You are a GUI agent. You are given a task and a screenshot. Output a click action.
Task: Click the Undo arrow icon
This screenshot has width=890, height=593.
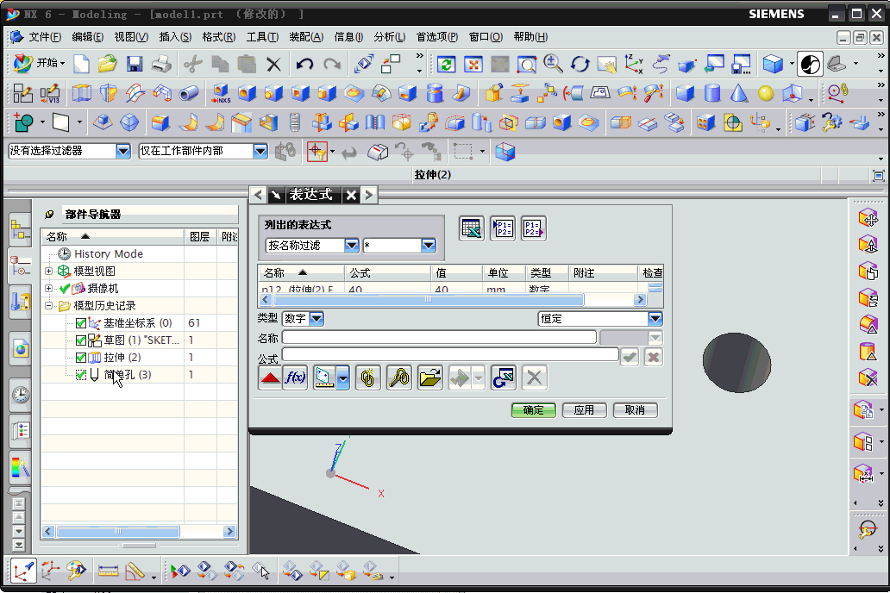[304, 64]
